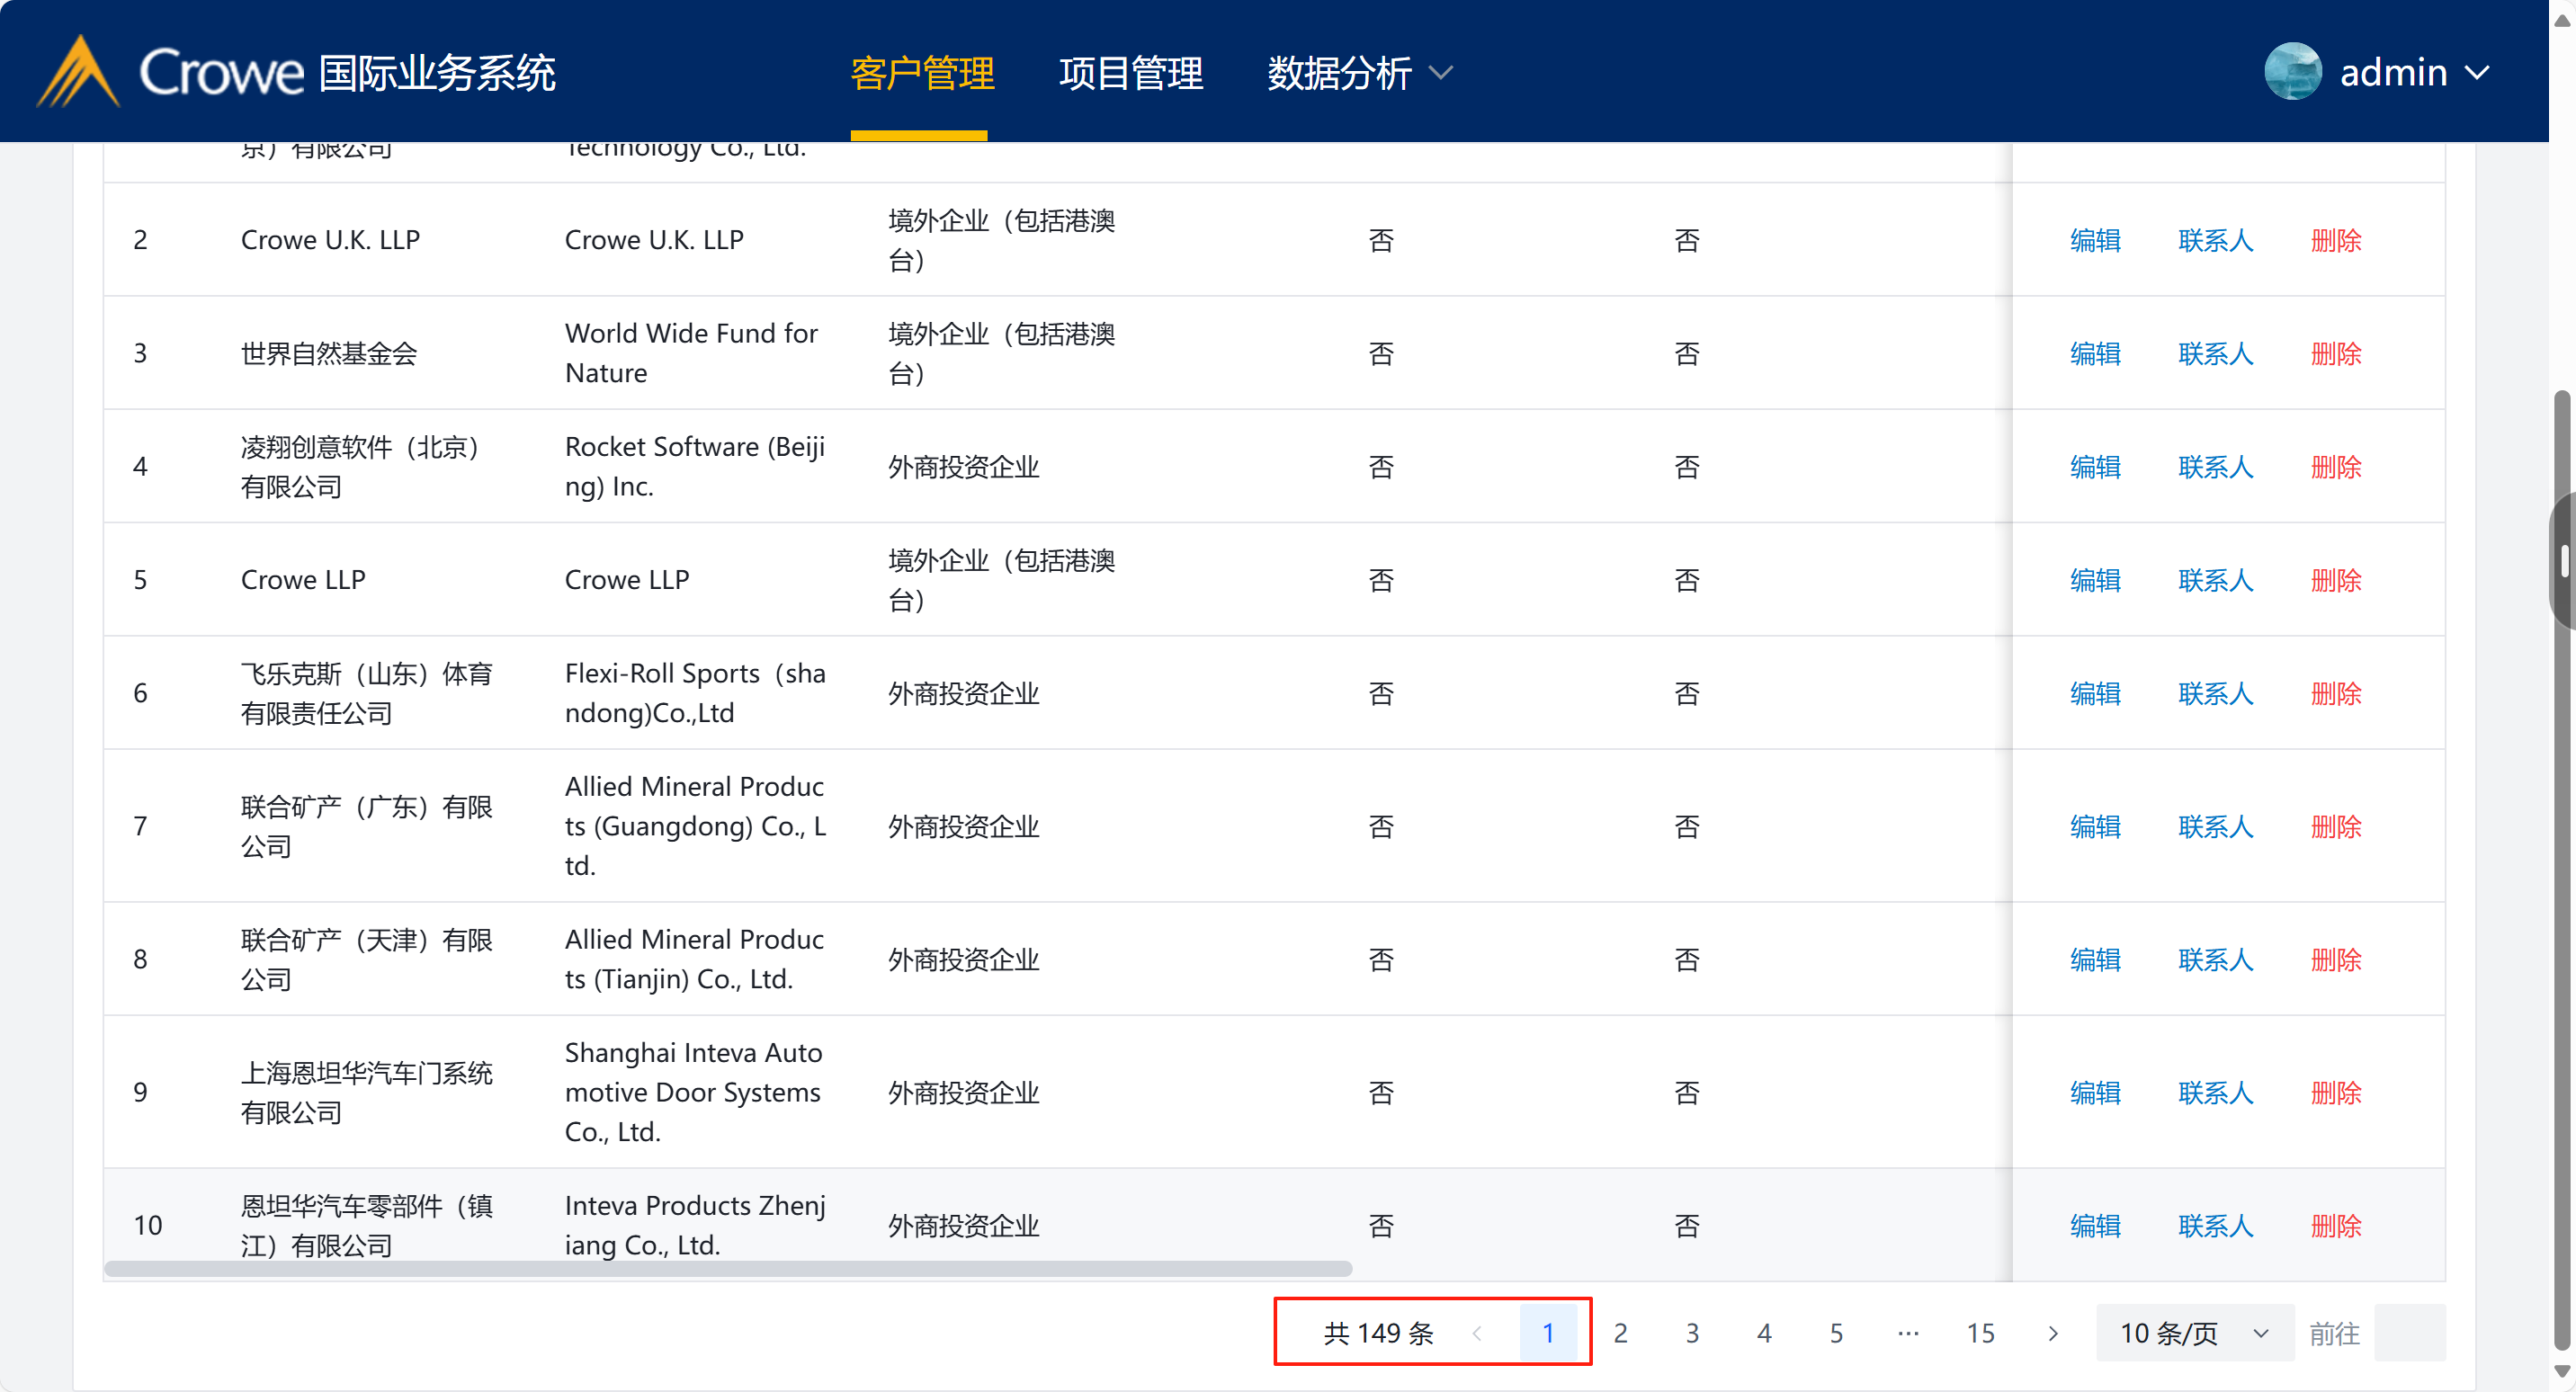
Task: Open 联系人 for Allied Mineral Tianjin row
Action: click(x=2215, y=959)
